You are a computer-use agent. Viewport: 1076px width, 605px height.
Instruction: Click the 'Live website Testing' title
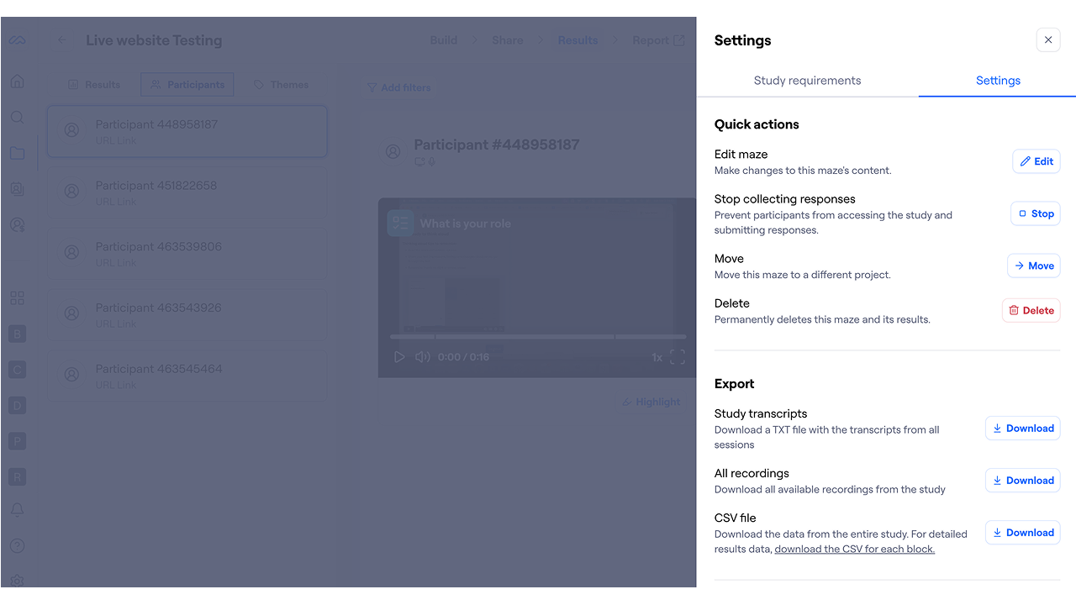(154, 40)
